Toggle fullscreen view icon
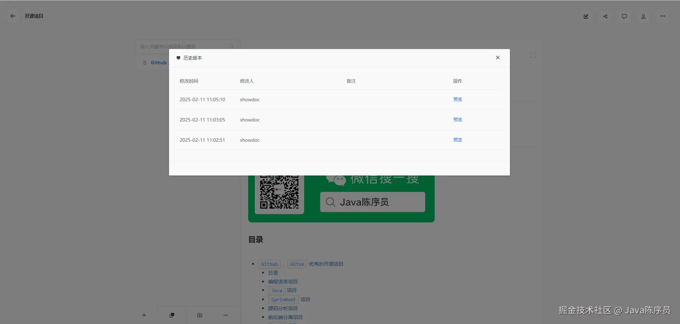680x324 pixels. point(532,55)
